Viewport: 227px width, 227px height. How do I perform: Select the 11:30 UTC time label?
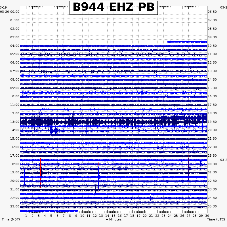[212, 54]
